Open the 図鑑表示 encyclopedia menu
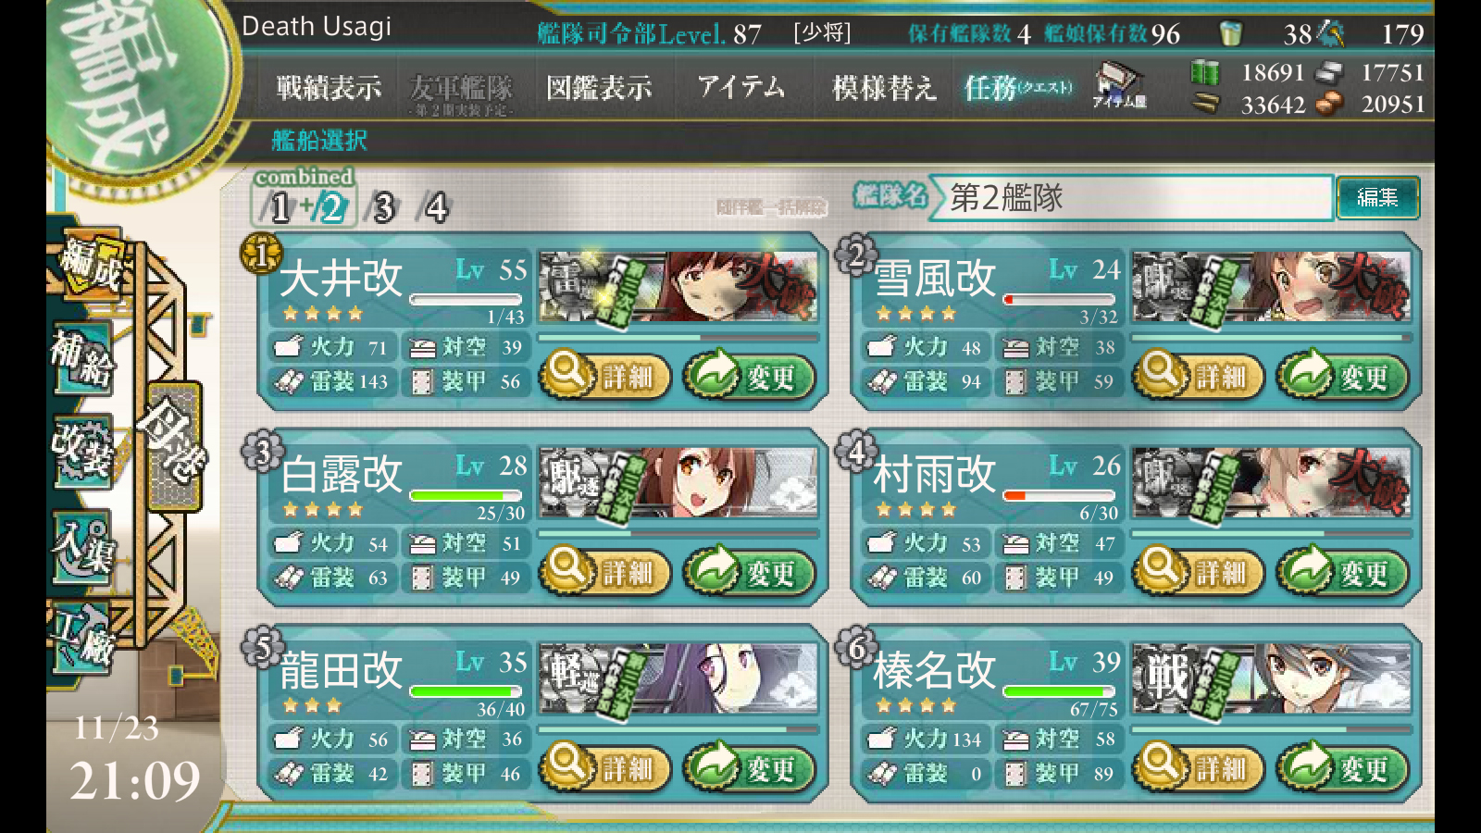Screen dimensions: 1481x833 [599, 88]
